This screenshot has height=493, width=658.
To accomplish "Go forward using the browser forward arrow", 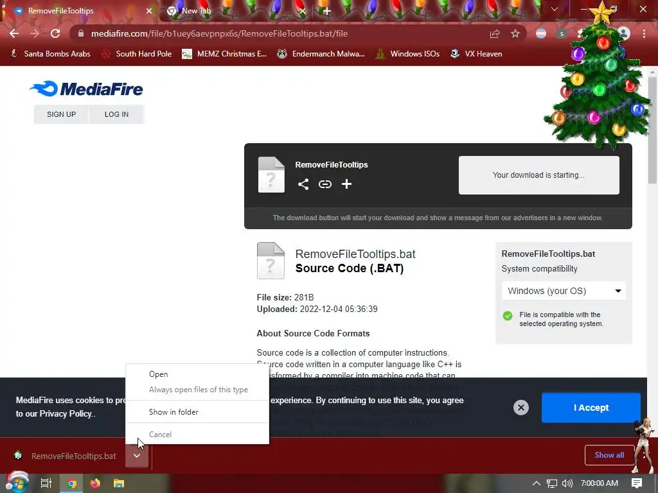I will [x=35, y=33].
